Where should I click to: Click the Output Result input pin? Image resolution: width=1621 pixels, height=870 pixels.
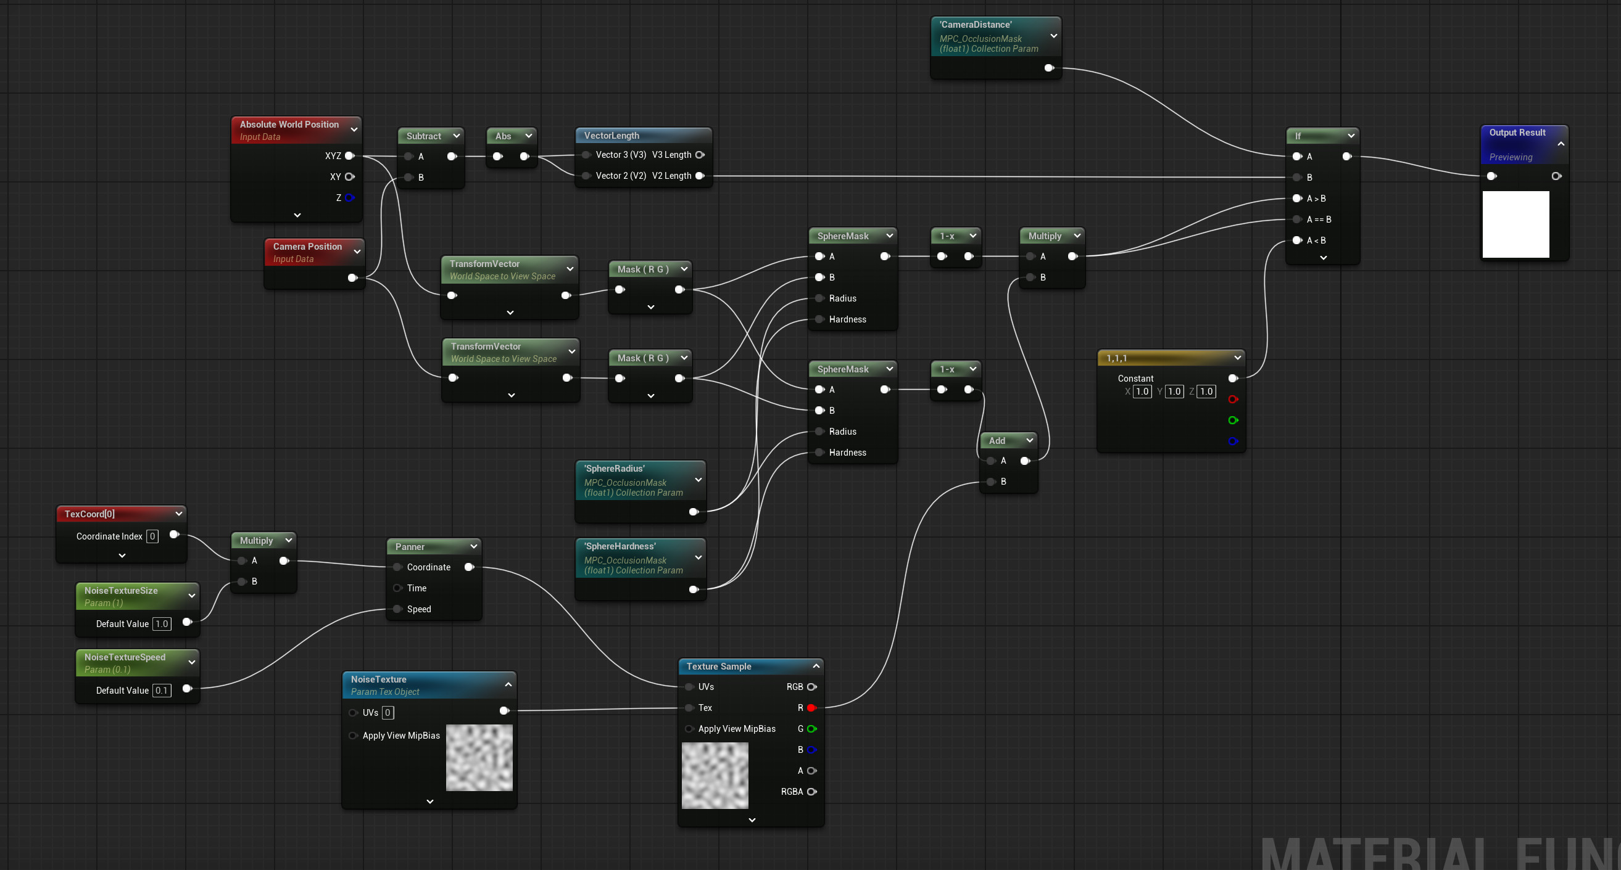[1491, 176]
